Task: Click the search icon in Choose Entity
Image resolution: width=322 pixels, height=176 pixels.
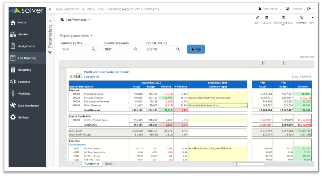Action: click(x=93, y=49)
